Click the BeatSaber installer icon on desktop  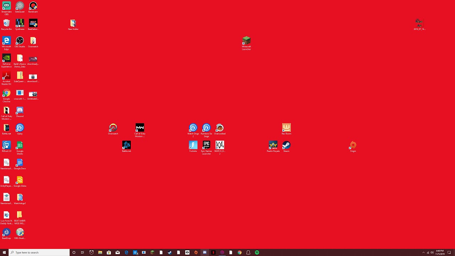tap(33, 25)
